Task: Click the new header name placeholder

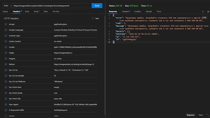Action: click(x=30, y=116)
